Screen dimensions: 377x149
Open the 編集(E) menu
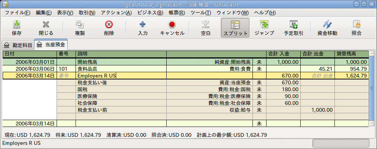44,13
